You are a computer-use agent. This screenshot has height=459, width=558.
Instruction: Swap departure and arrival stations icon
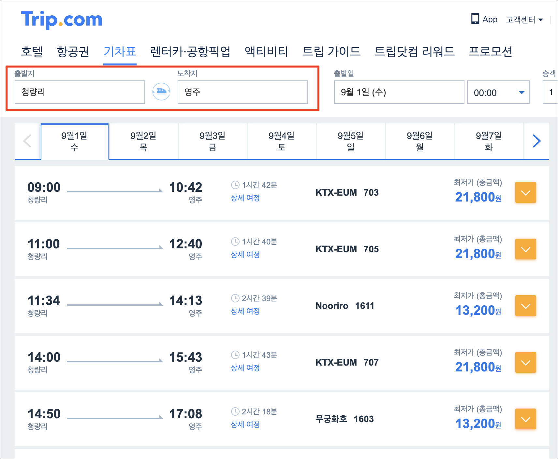click(x=161, y=92)
